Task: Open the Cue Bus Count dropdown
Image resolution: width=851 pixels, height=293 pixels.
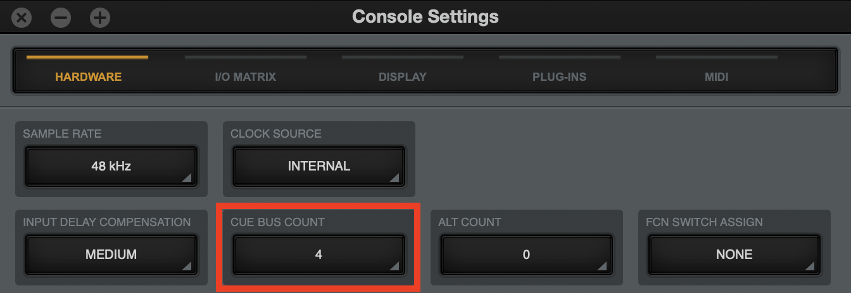Action: click(x=318, y=255)
